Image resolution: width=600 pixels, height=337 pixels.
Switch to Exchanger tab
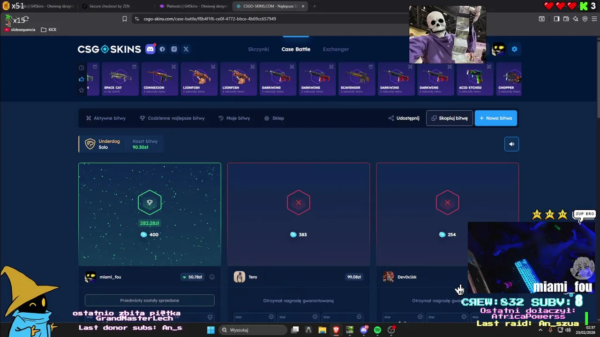pyautogui.click(x=336, y=49)
